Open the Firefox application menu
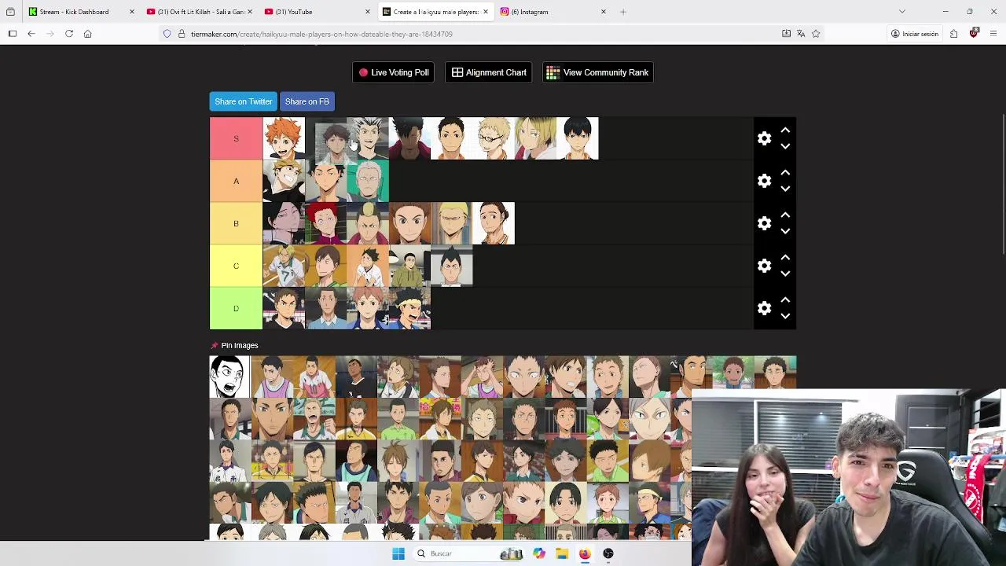The image size is (1006, 566). click(x=993, y=34)
